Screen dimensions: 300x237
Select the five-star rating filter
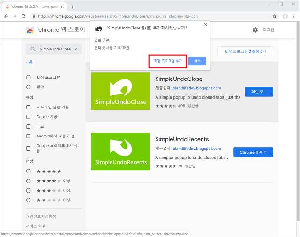click(28, 172)
